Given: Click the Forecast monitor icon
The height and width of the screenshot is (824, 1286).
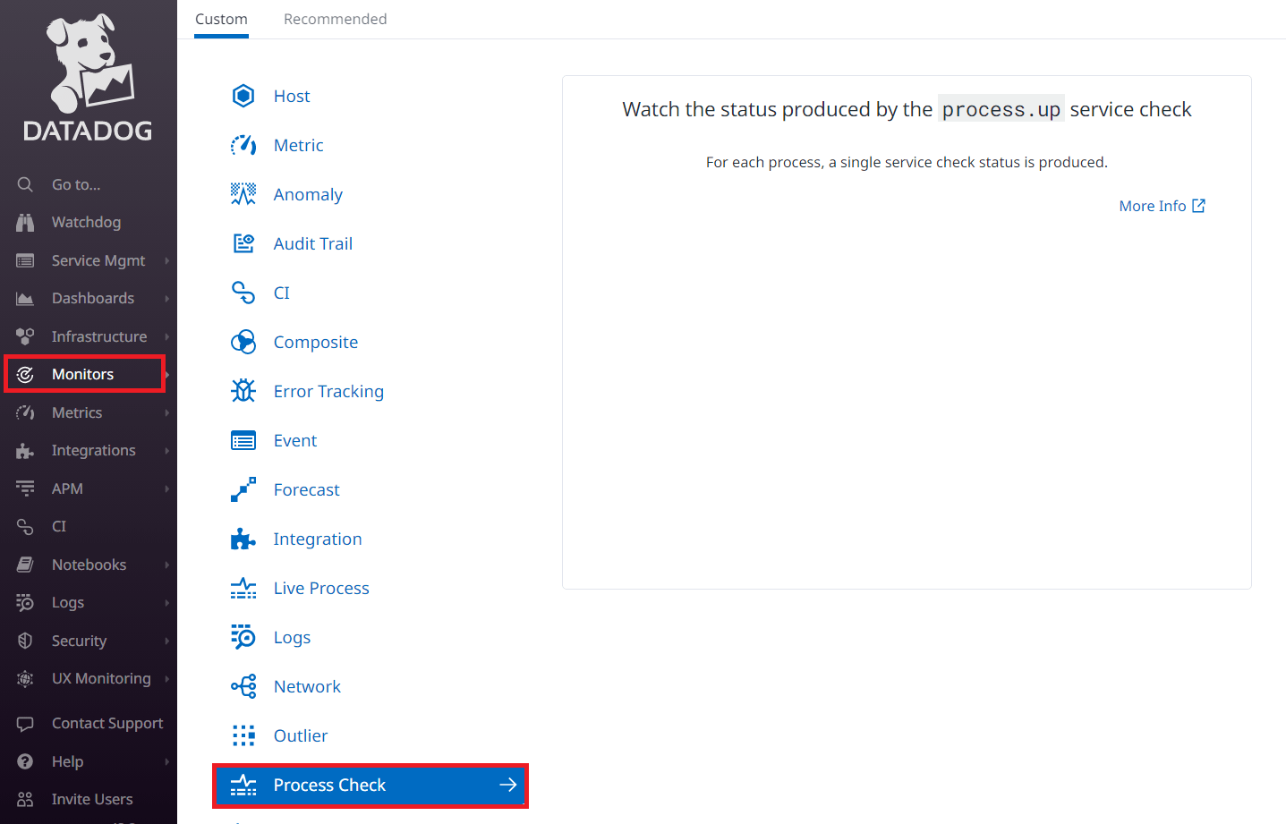Looking at the screenshot, I should coord(243,489).
